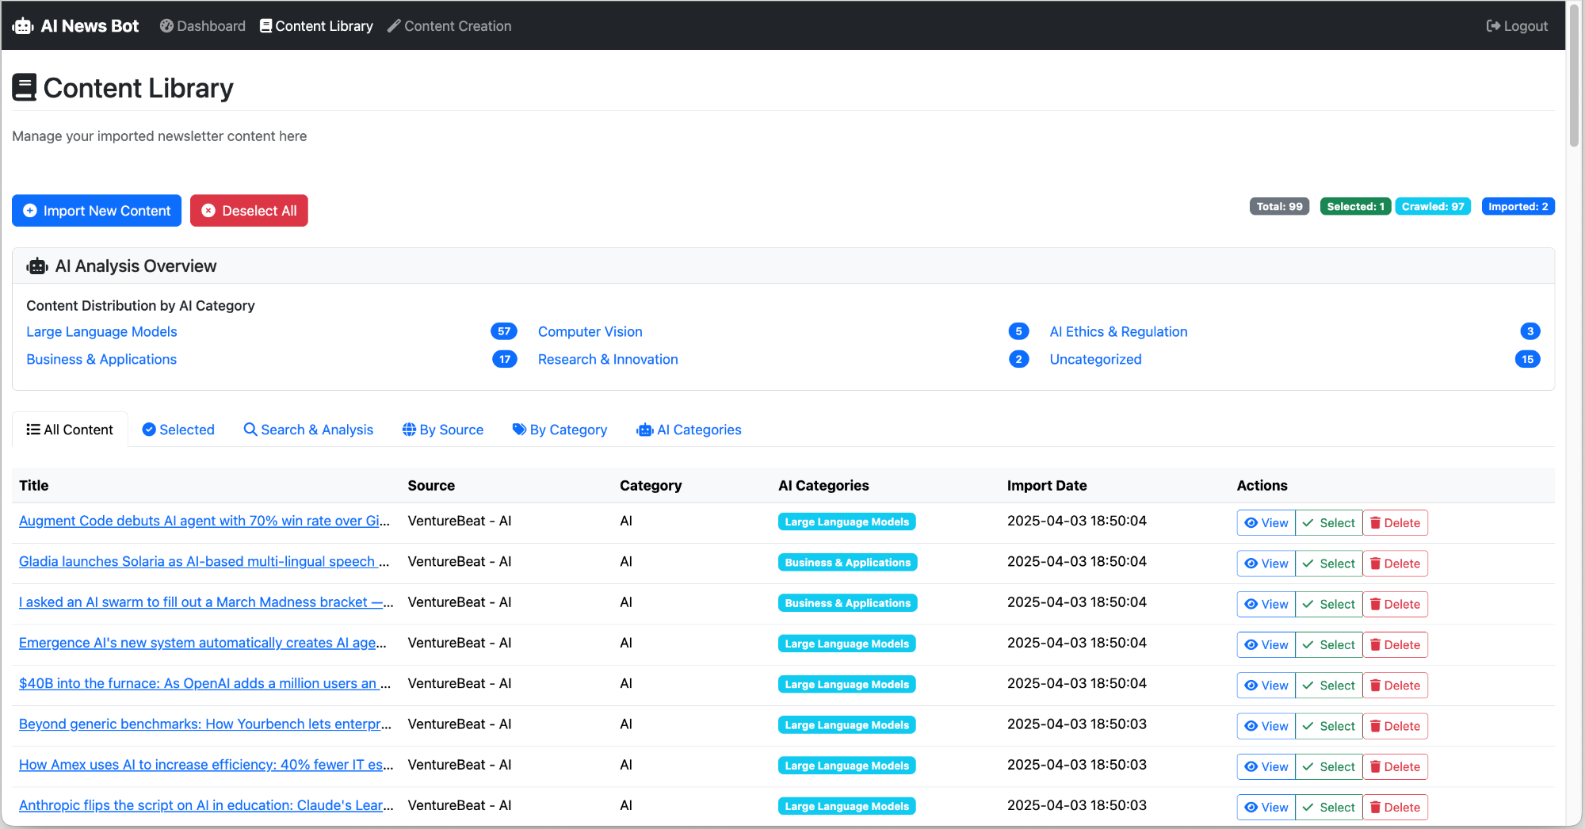Screen dimensions: 1585x829
Task: Open the Uncategorized category link
Action: (1095, 360)
